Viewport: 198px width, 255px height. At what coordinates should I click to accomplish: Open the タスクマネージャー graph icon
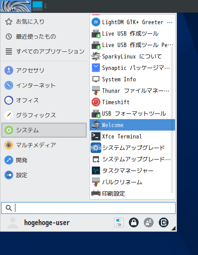(x=96, y=171)
